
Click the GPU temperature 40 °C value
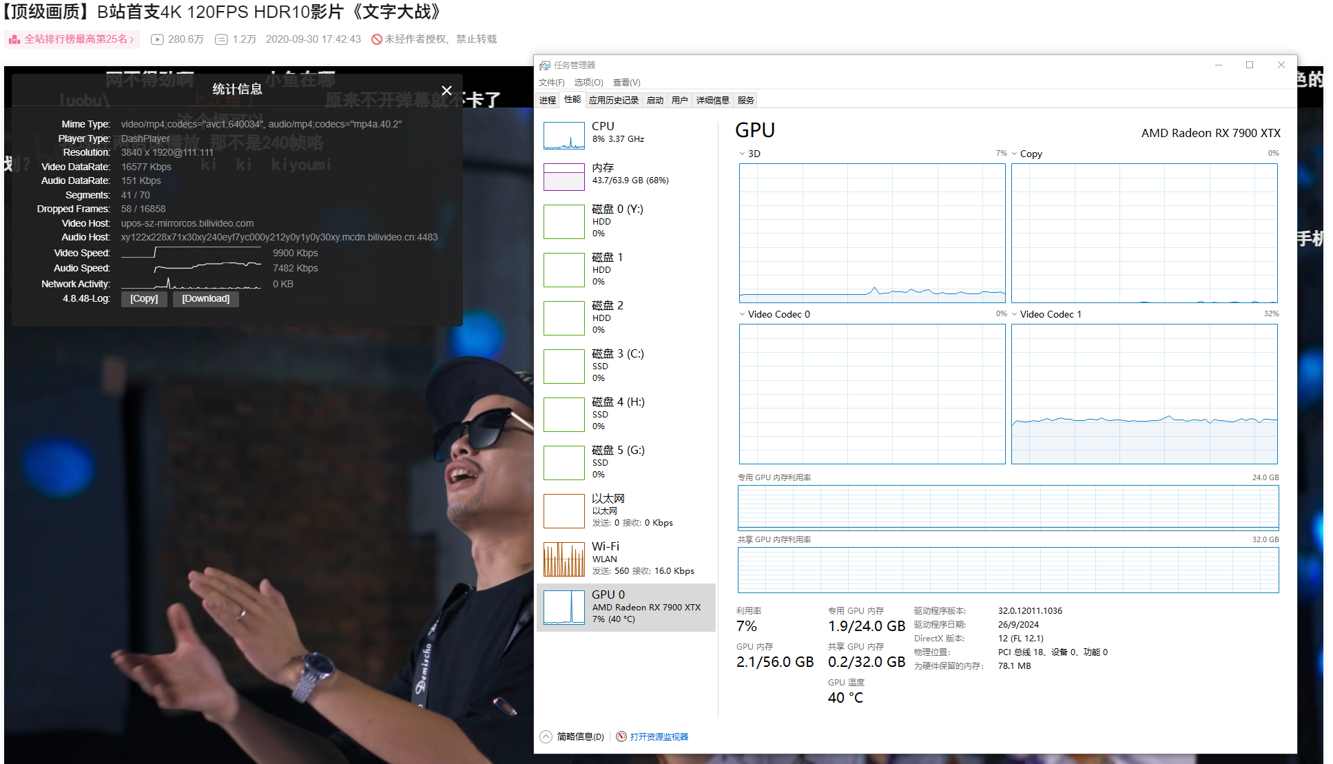pyautogui.click(x=845, y=698)
